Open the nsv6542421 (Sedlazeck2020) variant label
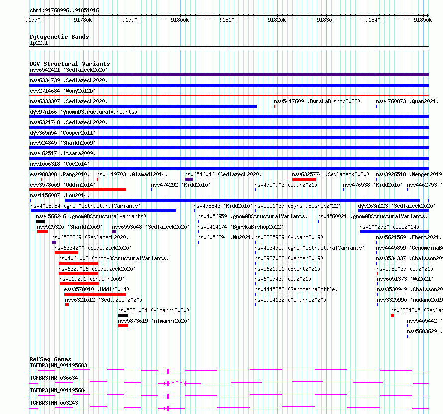The height and width of the screenshot is (414, 443). [x=69, y=70]
